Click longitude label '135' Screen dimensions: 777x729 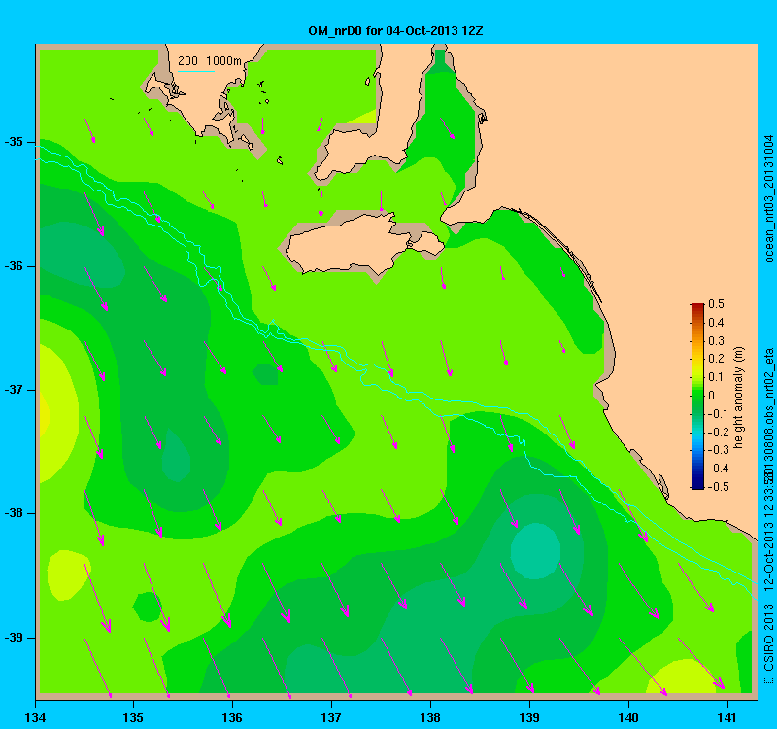click(x=133, y=717)
